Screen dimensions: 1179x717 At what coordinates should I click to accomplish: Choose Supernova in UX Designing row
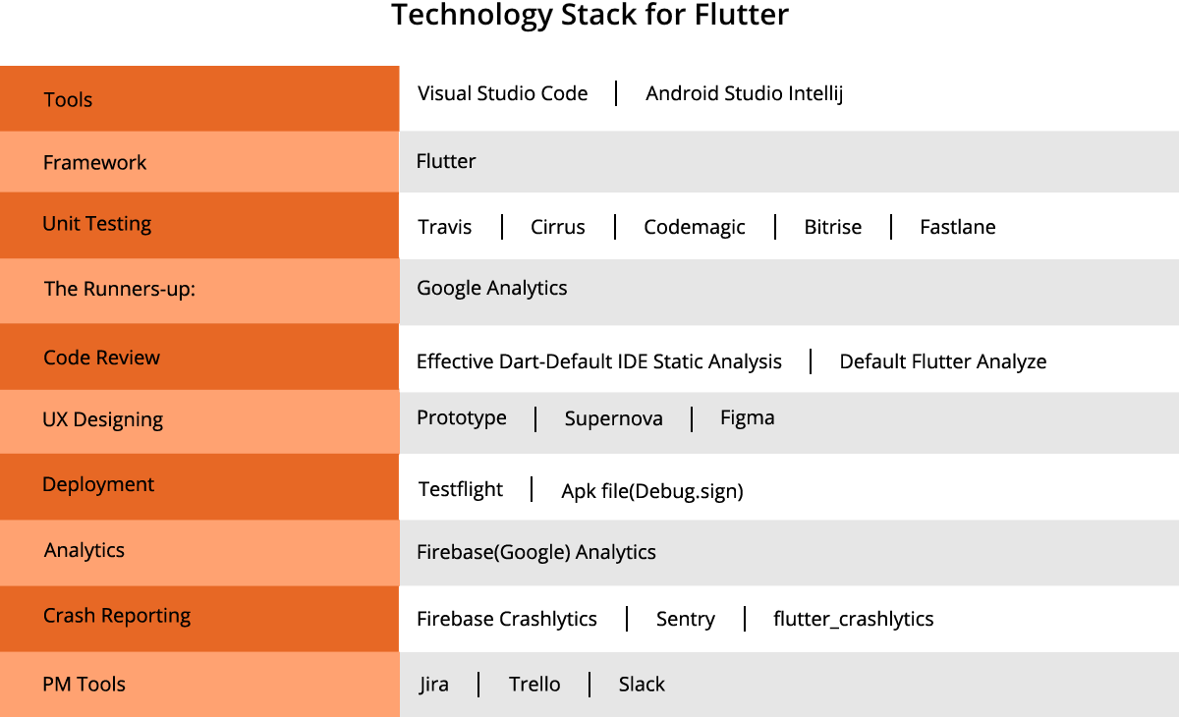613,418
